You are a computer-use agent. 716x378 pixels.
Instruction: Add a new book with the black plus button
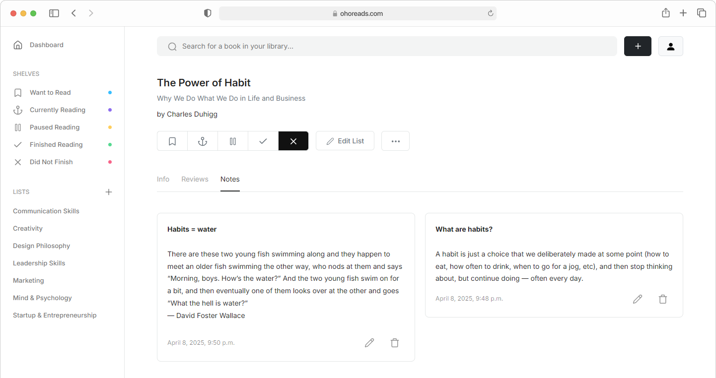(x=638, y=46)
